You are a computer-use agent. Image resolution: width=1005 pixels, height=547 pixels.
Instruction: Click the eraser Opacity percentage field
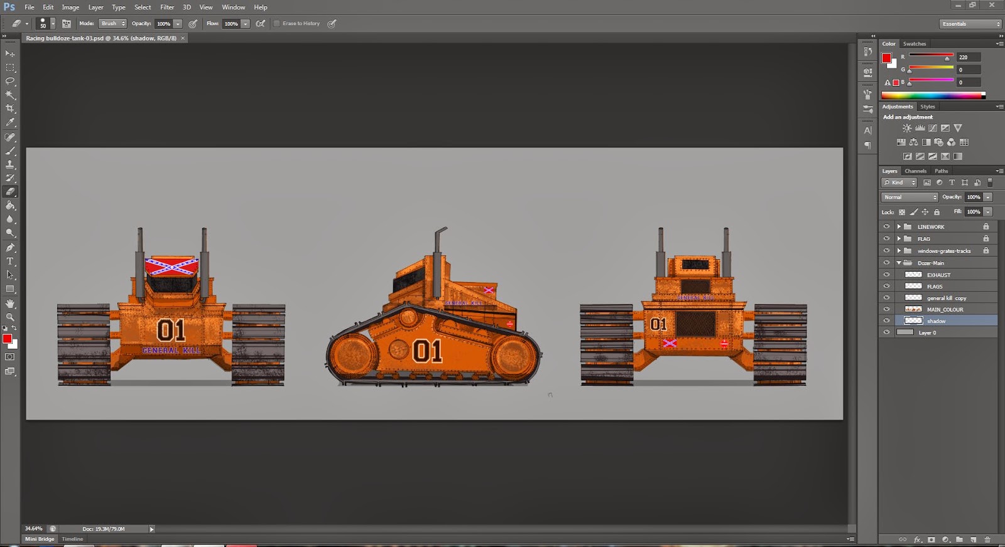coord(163,24)
